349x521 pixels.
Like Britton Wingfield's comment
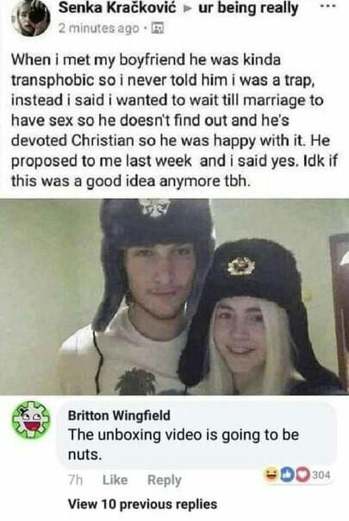click(x=115, y=480)
